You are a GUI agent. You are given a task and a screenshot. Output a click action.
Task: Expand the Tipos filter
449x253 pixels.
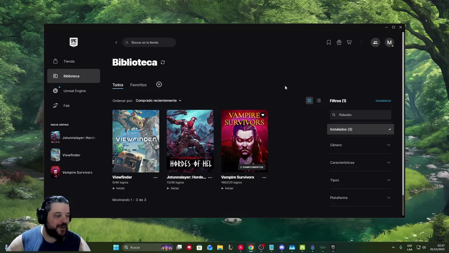[x=361, y=180]
